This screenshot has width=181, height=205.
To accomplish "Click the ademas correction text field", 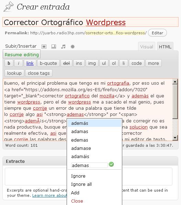I will tap(89, 165).
